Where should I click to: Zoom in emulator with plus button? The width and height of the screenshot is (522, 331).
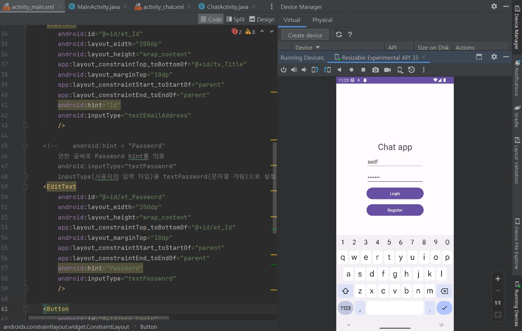tap(498, 279)
